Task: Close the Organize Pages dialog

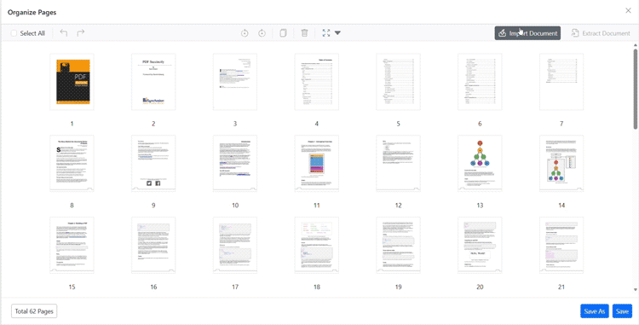Action: point(628,10)
